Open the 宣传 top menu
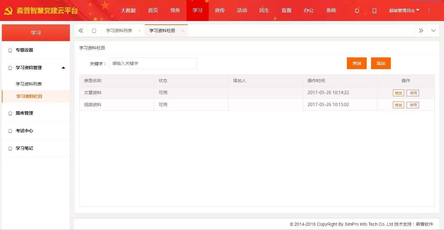Screen dimensions: 444x230 click(x=220, y=10)
